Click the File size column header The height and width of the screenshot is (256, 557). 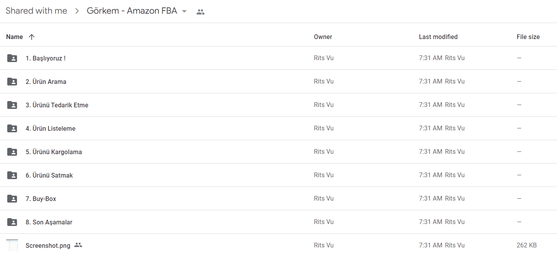[x=528, y=37]
